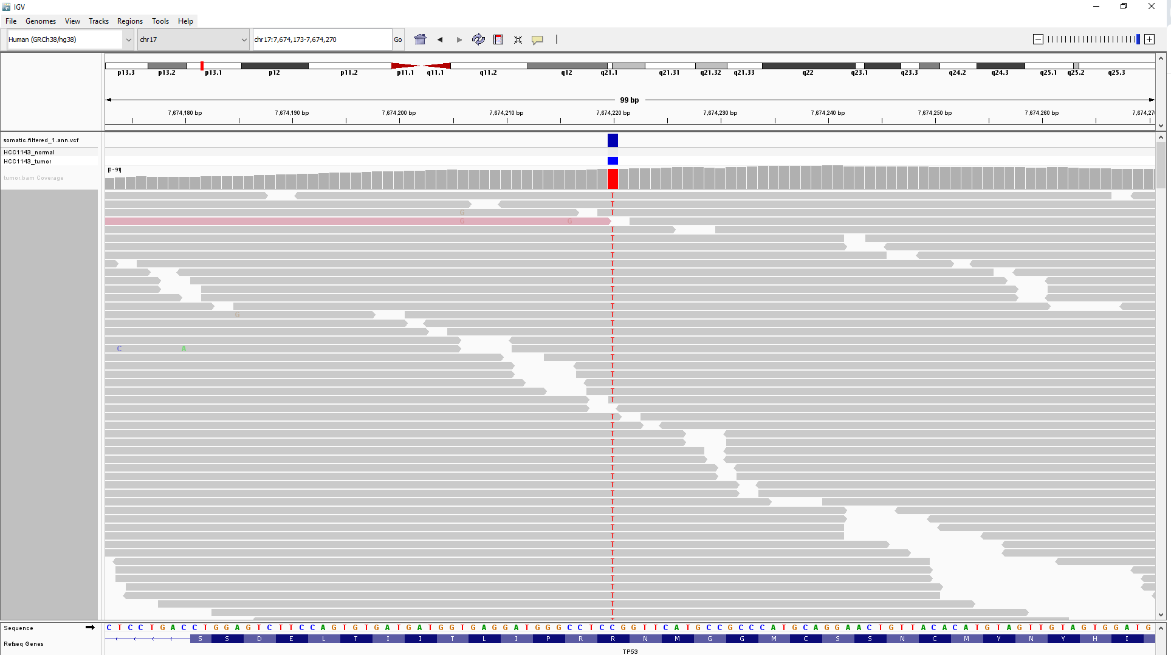This screenshot has width=1171, height=655.
Task: Open the Tracks menu
Action: coord(98,21)
